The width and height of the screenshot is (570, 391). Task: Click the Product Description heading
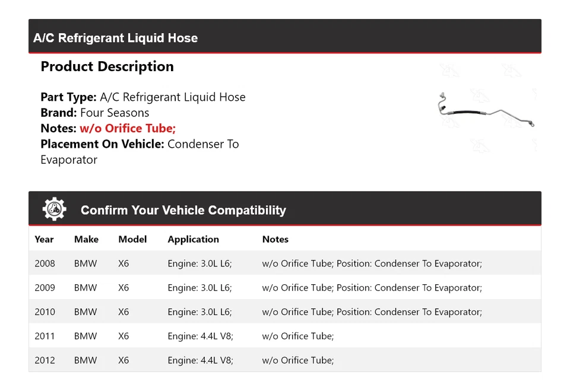point(107,66)
